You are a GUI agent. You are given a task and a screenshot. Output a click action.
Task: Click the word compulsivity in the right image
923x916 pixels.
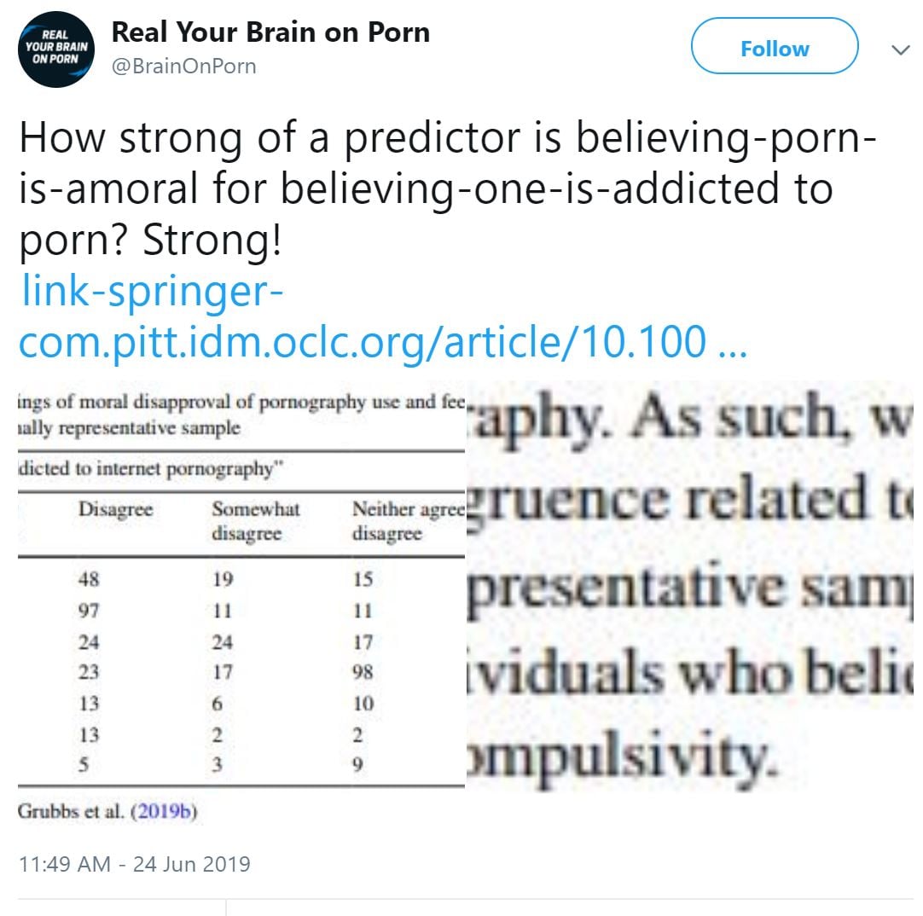[623, 757]
